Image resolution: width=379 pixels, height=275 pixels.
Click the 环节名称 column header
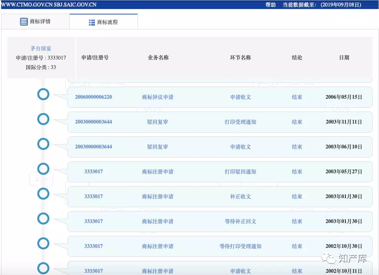[x=240, y=58]
